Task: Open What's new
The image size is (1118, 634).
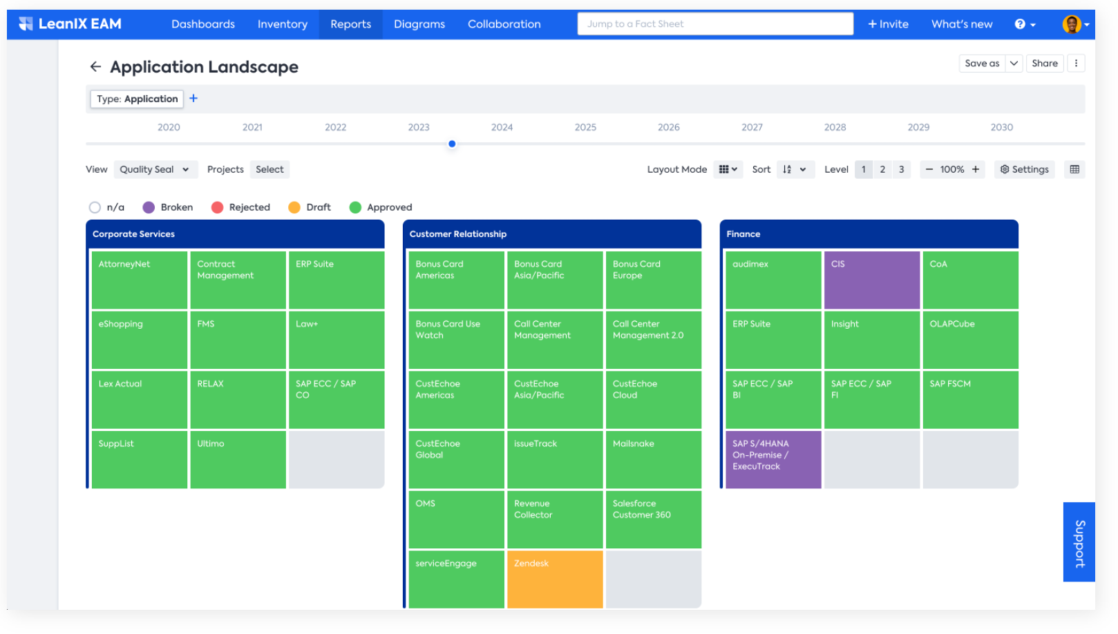Action: 962,24
